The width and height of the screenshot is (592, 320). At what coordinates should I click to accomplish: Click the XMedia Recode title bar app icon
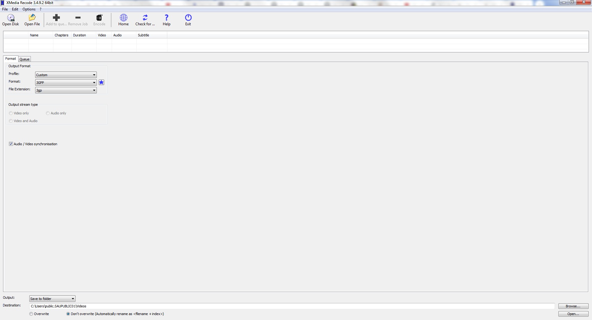pos(2,2)
